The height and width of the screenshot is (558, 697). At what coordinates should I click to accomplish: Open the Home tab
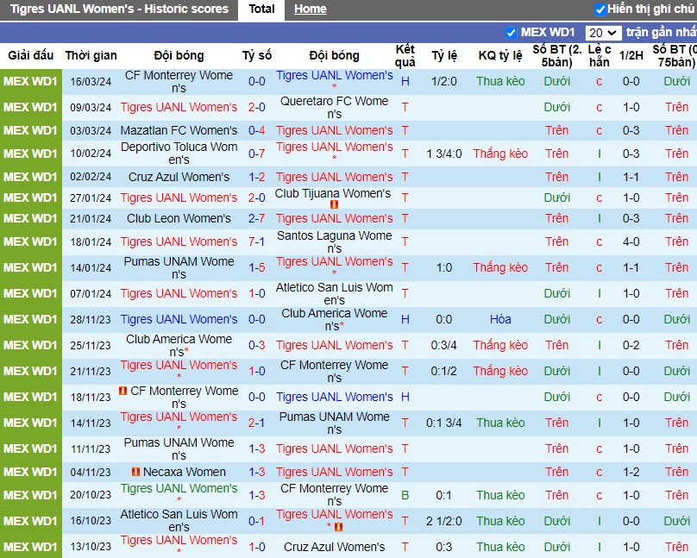[310, 9]
